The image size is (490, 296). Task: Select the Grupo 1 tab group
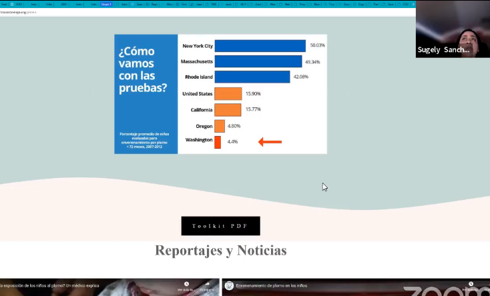pos(106,4)
